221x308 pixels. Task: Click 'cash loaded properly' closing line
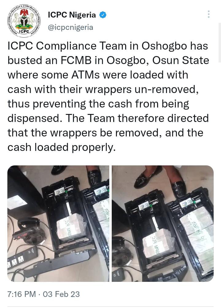[x=61, y=148]
